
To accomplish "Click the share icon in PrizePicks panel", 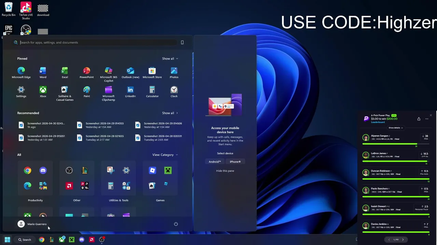I will pos(419,119).
